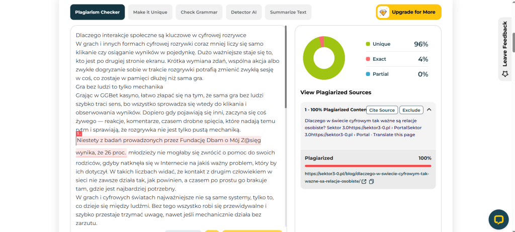The width and height of the screenshot is (515, 232).
Task: Copy the source URL with the copy icon
Action: coord(372,181)
